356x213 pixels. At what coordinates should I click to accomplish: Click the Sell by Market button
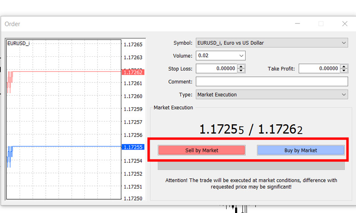(201, 150)
